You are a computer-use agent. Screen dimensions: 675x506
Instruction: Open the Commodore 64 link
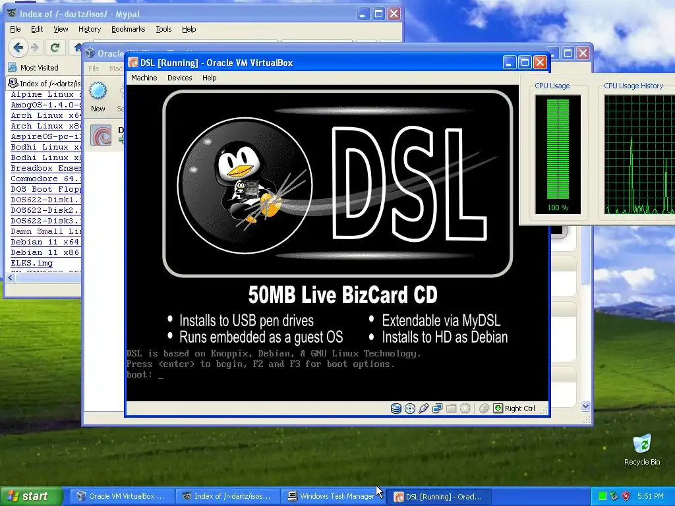tap(45, 179)
